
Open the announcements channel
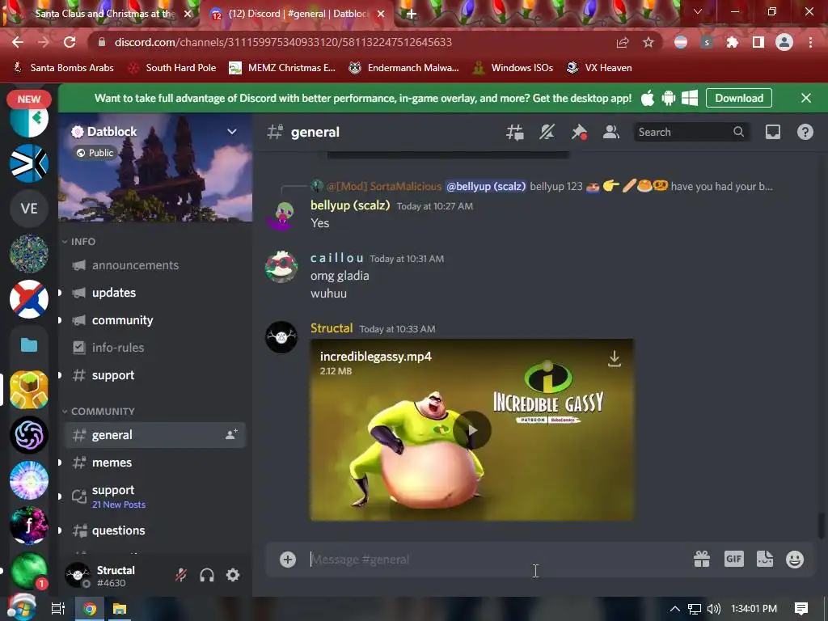155,265
